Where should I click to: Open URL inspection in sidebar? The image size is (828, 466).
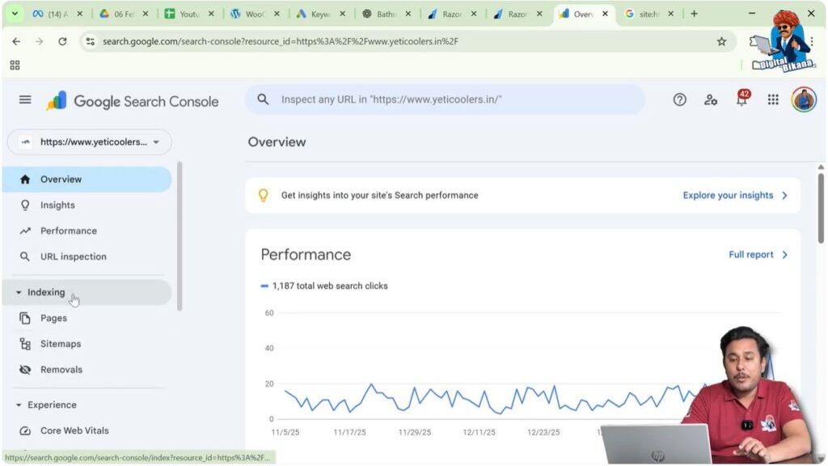pos(87,256)
